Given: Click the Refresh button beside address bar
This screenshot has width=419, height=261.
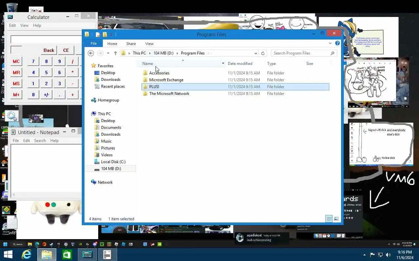Looking at the screenshot, I should click(x=263, y=53).
